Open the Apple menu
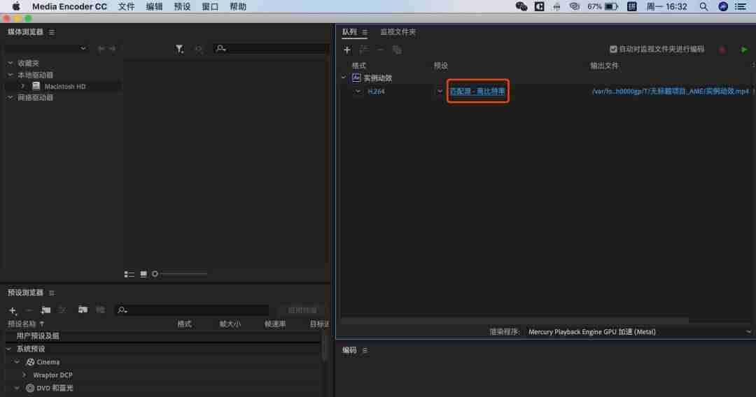Viewport: 756px width, 397px height. coord(16,6)
